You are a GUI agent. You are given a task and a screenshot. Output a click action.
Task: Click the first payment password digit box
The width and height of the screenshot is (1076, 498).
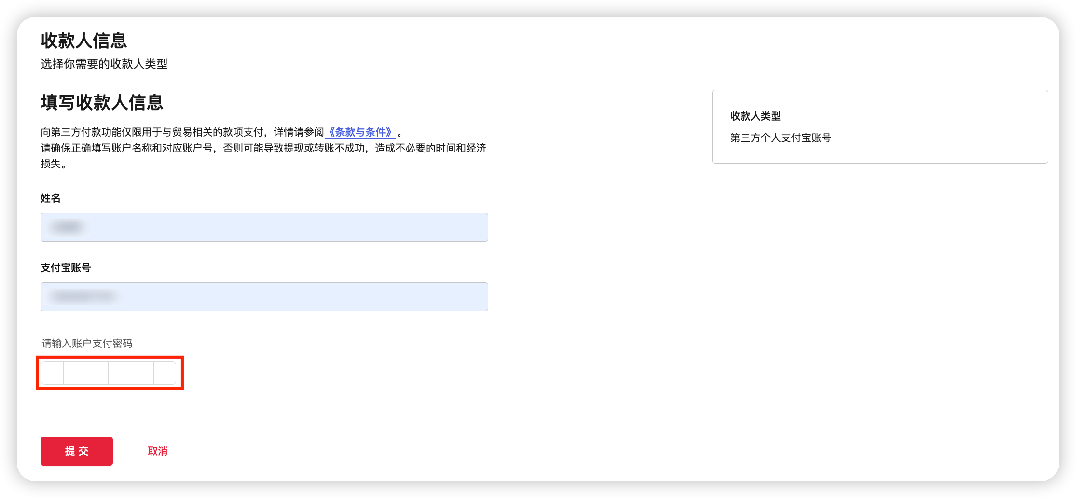pos(52,373)
